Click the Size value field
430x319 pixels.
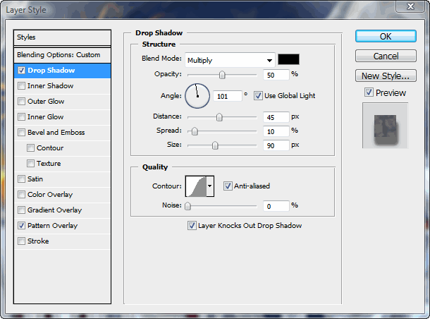(x=276, y=145)
